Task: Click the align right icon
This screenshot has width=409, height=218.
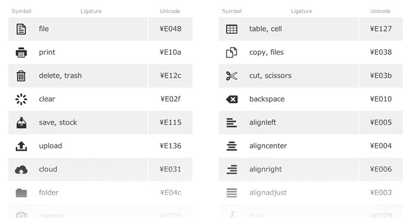Action: click(232, 169)
